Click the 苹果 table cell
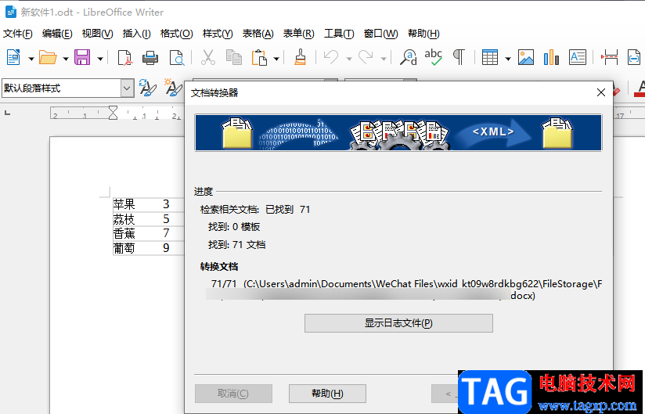The image size is (645, 414). click(x=124, y=204)
